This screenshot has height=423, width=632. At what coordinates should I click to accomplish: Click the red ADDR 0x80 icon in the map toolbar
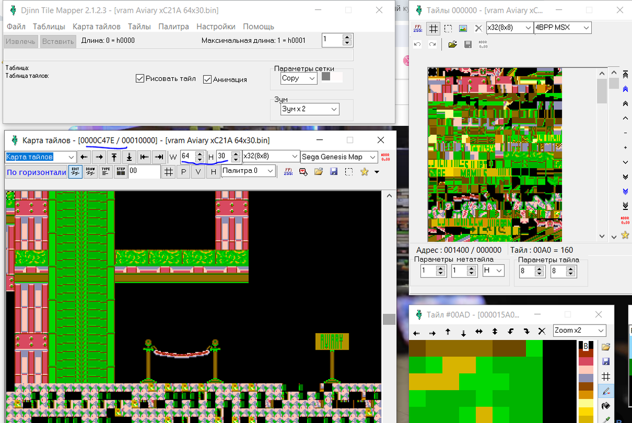(x=386, y=157)
